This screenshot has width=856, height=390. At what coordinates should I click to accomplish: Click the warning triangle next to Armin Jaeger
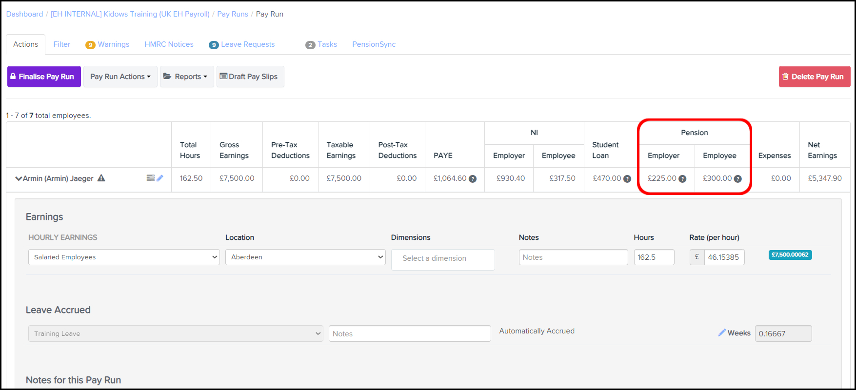[x=101, y=178]
